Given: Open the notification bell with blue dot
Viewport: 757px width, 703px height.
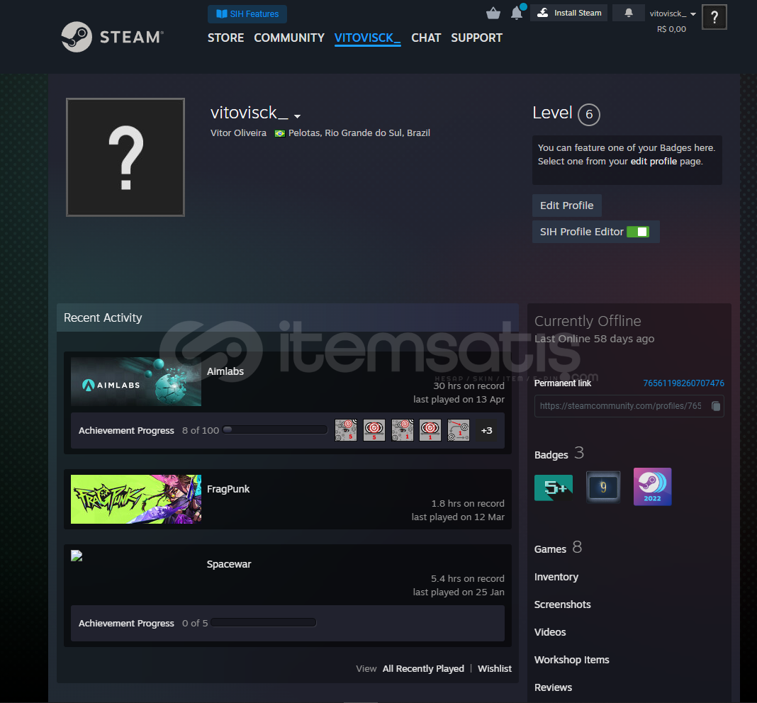Looking at the screenshot, I should tap(517, 13).
